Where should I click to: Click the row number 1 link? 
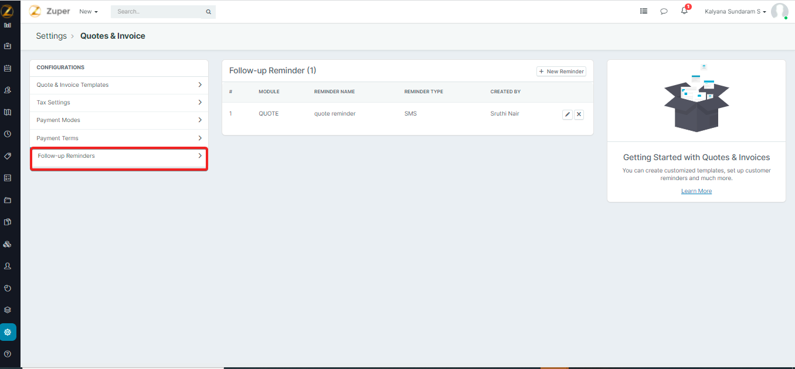pos(230,114)
